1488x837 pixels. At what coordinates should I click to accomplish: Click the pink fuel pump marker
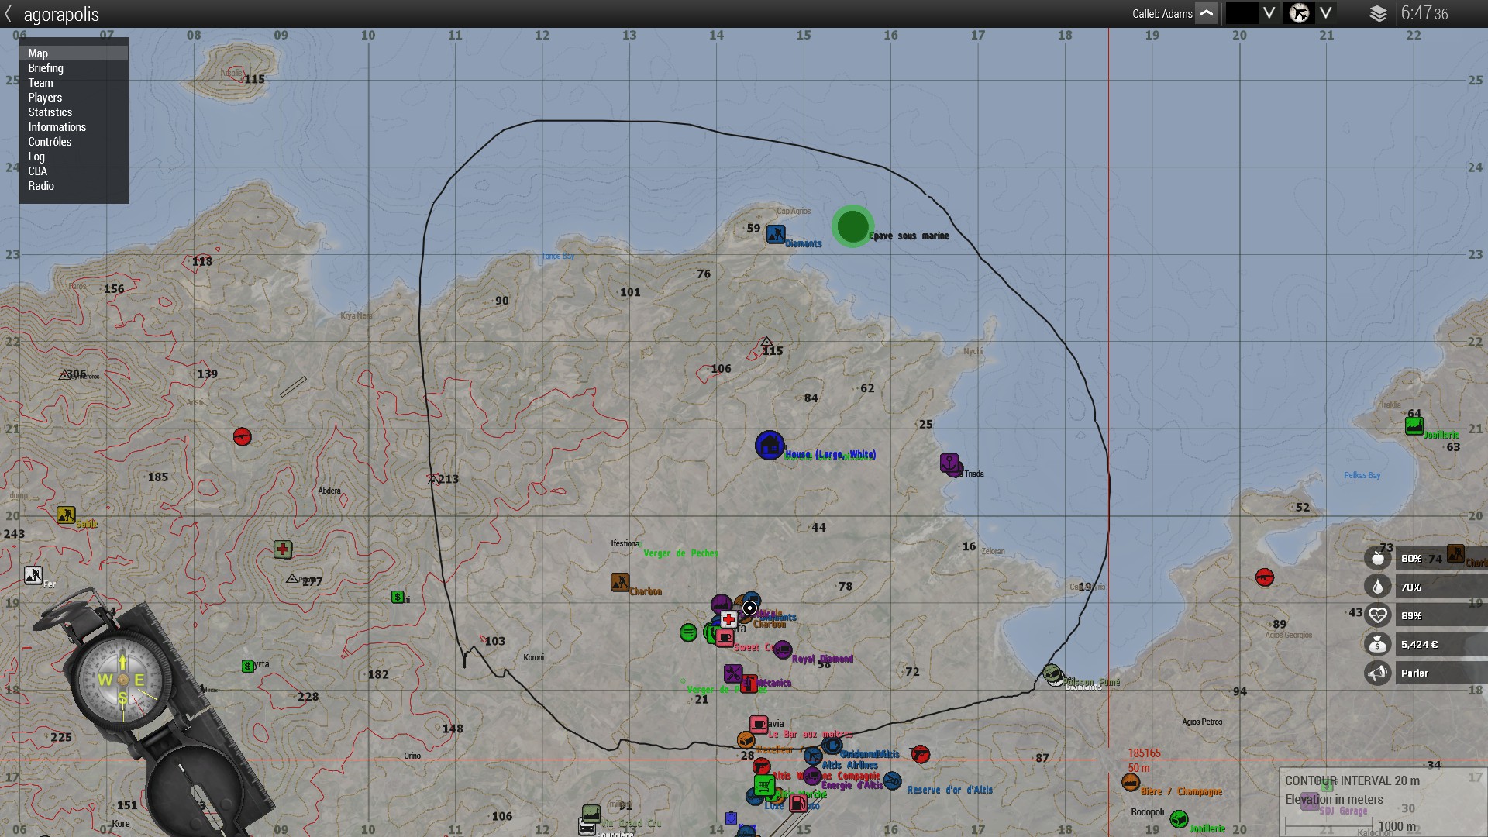797,803
